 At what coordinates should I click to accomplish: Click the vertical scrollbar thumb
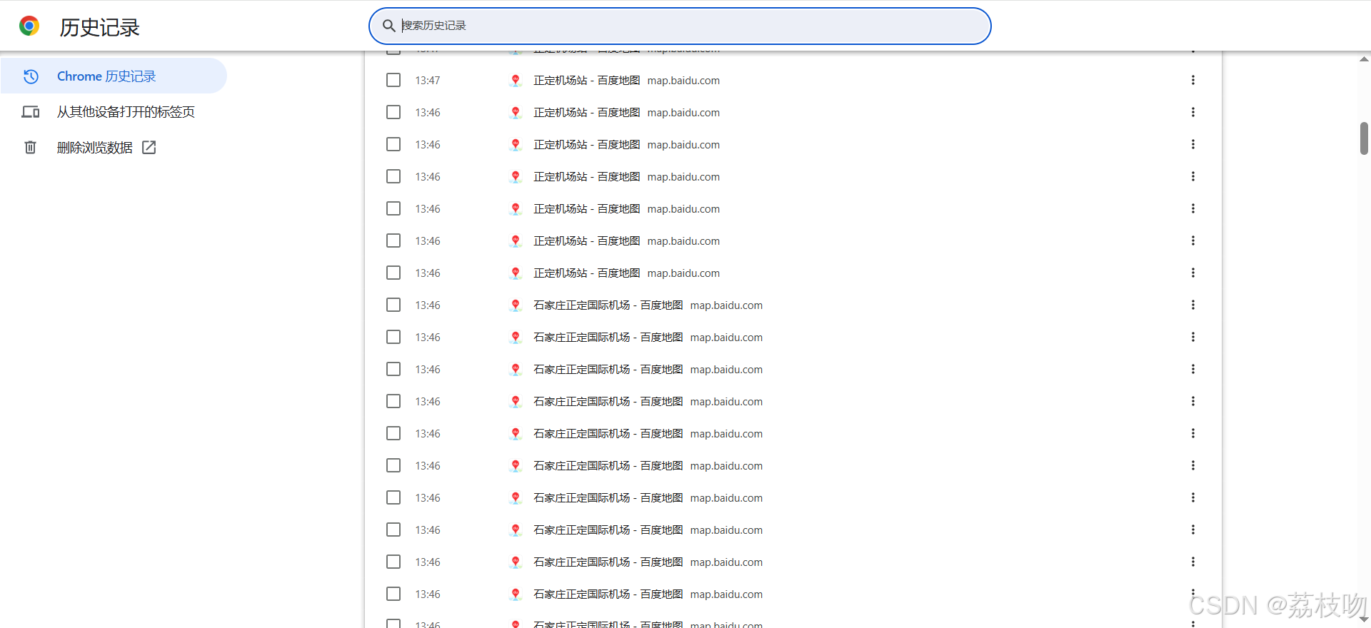[1364, 138]
